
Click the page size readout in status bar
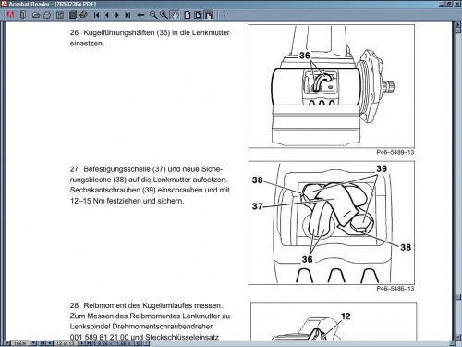(x=114, y=343)
